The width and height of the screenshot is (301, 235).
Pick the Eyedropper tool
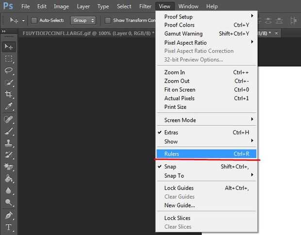[x=9, y=106]
